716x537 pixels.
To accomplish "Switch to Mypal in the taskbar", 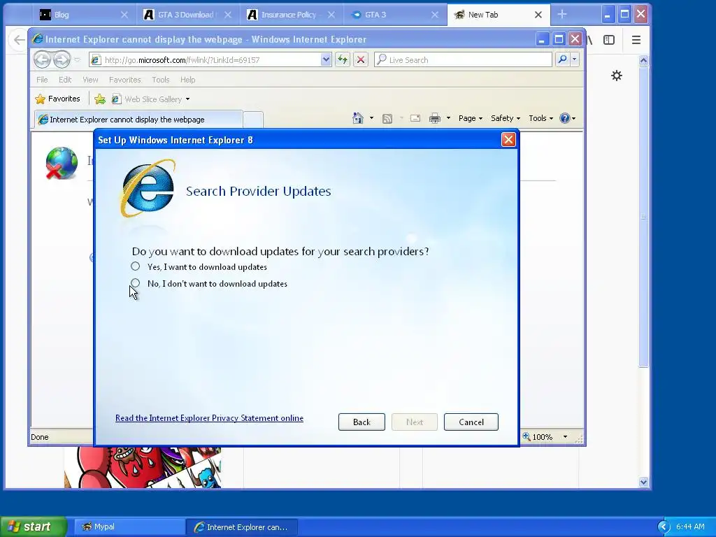I will (x=129, y=527).
